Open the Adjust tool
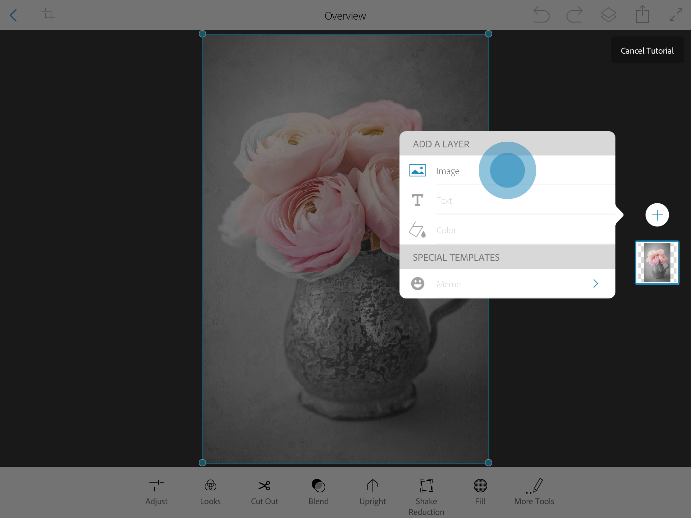 156,492
